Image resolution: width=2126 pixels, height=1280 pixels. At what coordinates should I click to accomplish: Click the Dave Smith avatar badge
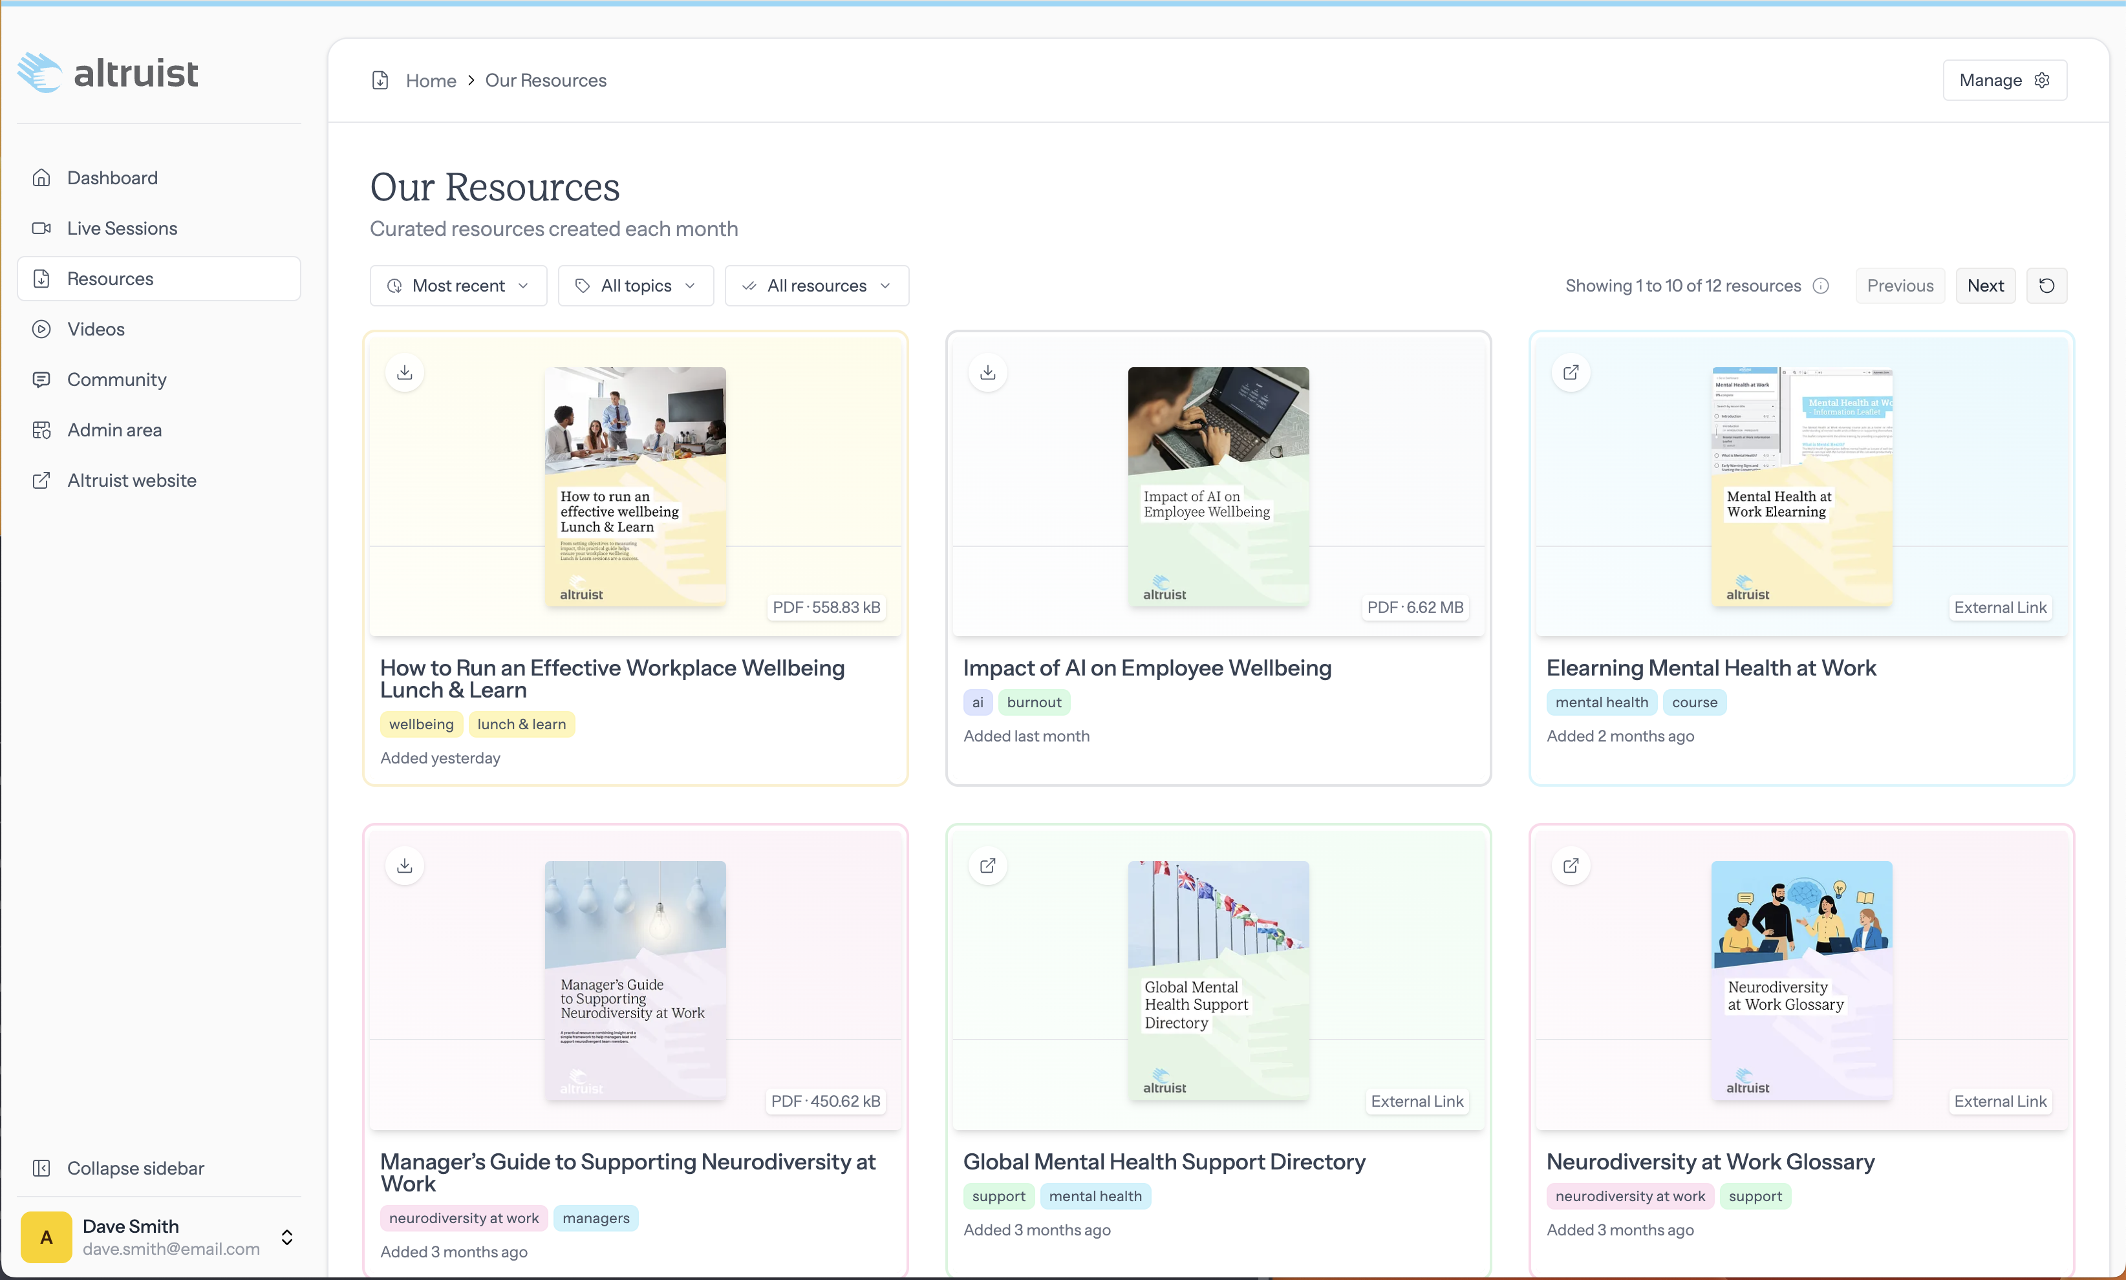(47, 1237)
